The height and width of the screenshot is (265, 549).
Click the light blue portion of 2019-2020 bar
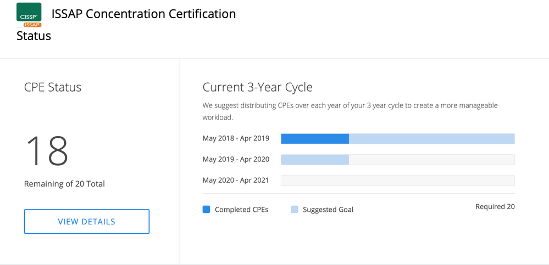[315, 160]
